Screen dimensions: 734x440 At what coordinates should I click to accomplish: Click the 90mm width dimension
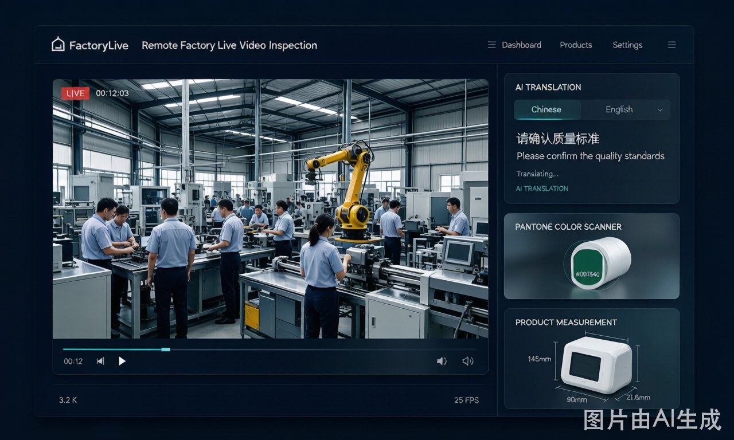point(576,399)
